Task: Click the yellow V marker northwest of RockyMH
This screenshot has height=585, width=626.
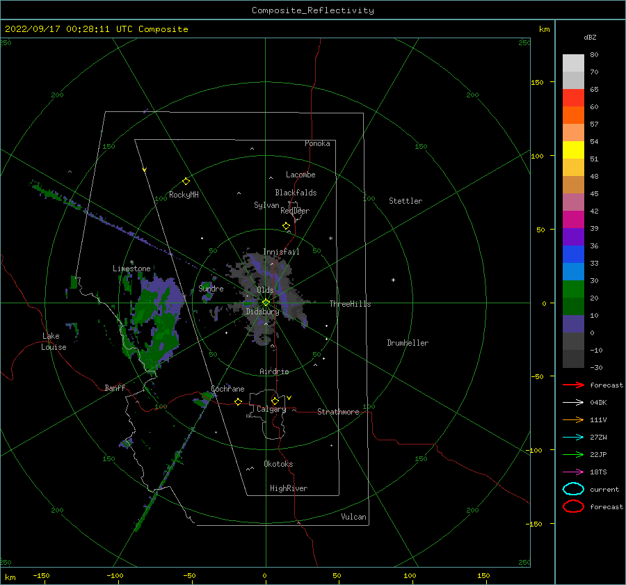Action: 145,170
